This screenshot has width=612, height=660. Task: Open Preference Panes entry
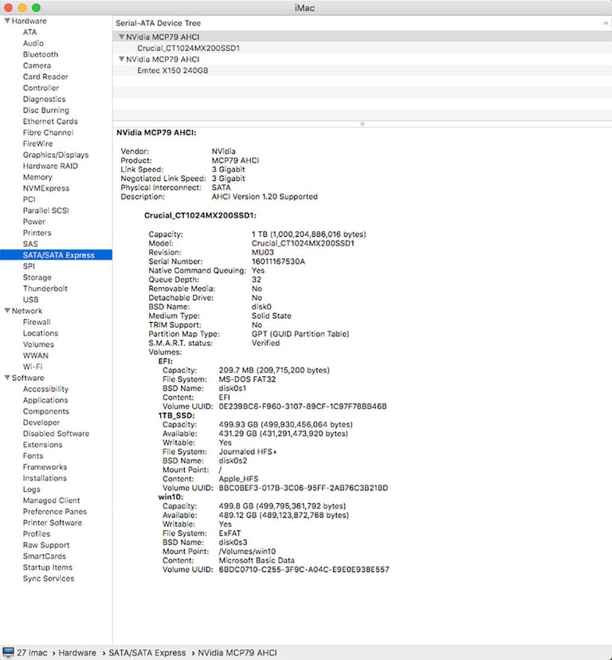coord(55,512)
